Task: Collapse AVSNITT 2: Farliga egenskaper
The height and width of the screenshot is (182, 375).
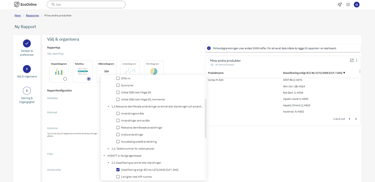Action: tap(104, 156)
